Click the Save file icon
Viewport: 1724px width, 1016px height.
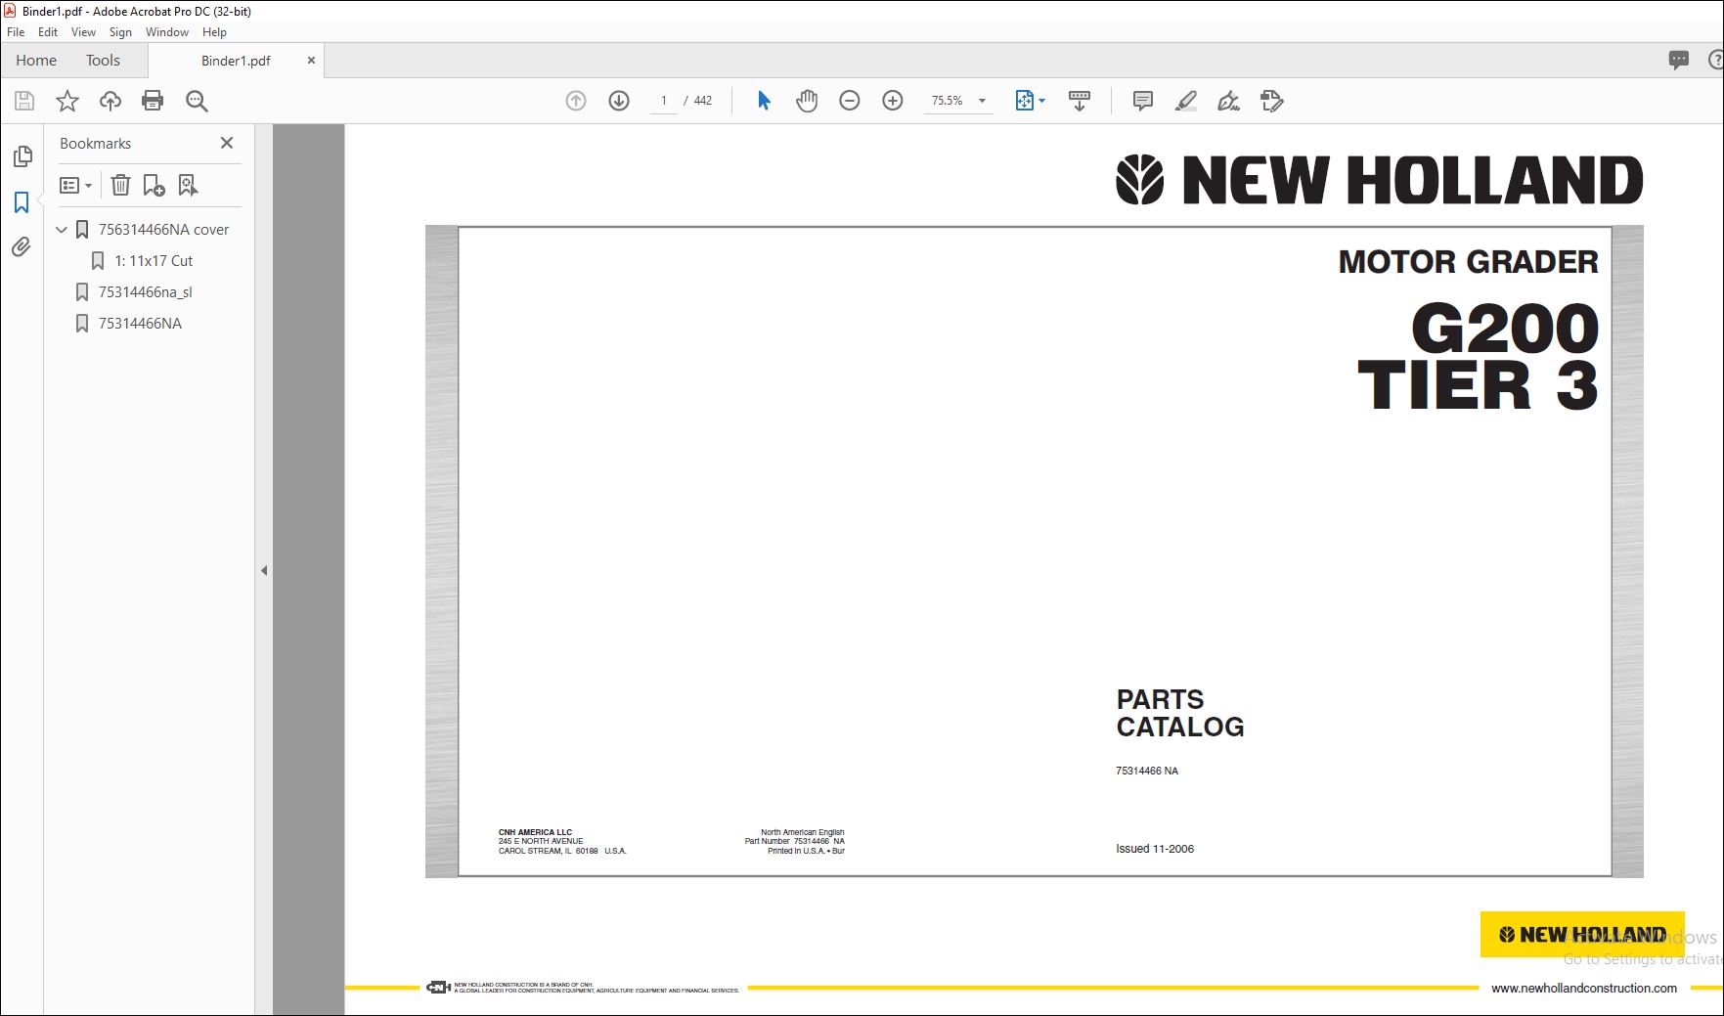click(24, 101)
